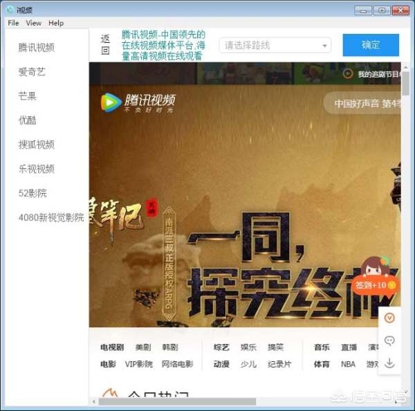Screen dimensions: 415x411
Task: Open 我的追剧节目 play icon
Action: 348,73
